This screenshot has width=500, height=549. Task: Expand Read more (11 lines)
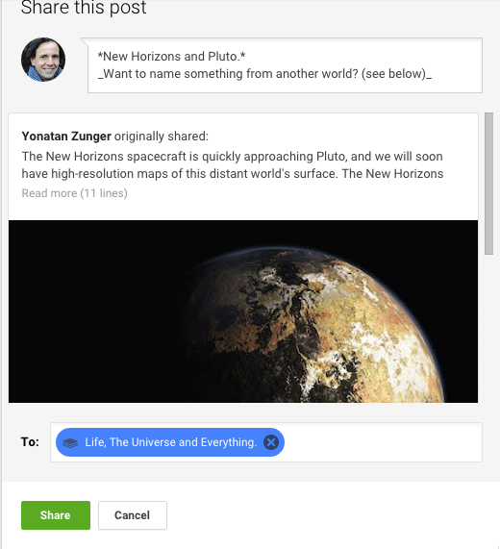pyautogui.click(x=75, y=193)
